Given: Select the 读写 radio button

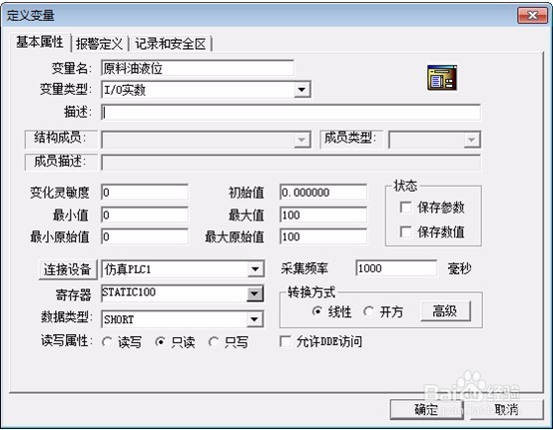Looking at the screenshot, I should click(x=107, y=342).
